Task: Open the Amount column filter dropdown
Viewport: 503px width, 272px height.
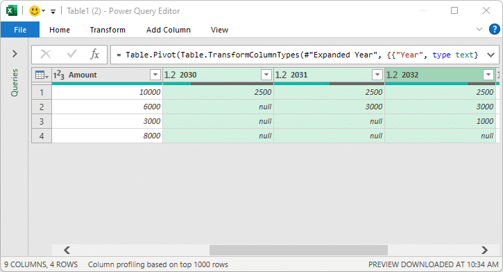Action: [x=155, y=75]
